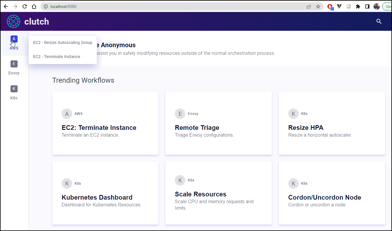Open the EC2: Terminate Instance workflow card
The height and width of the screenshot is (231, 392).
[x=105, y=123]
